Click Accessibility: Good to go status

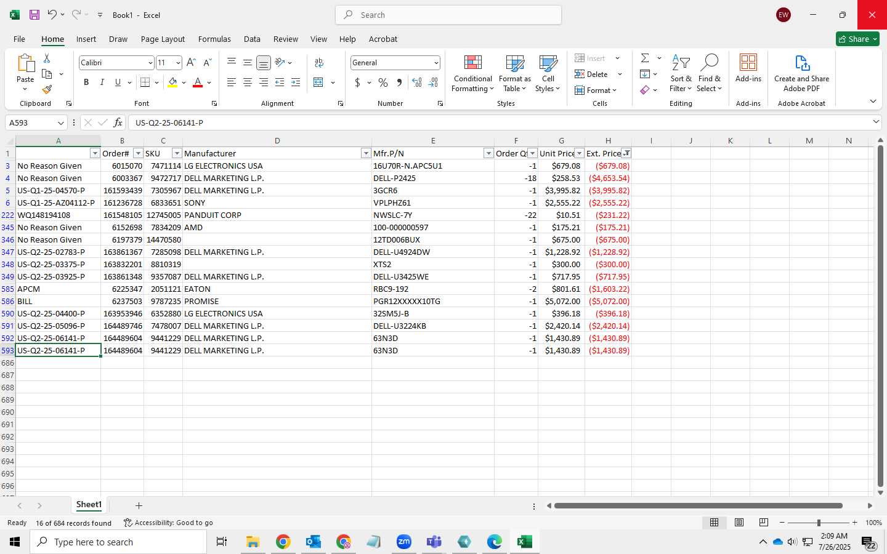tap(168, 523)
